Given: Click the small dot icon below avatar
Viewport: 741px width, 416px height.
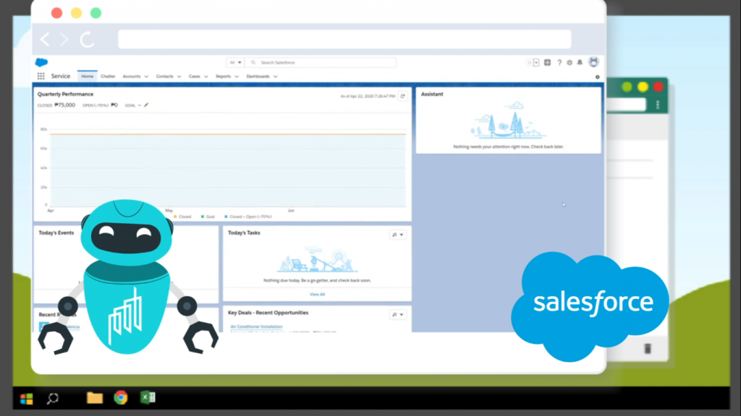Looking at the screenshot, I should tap(597, 77).
